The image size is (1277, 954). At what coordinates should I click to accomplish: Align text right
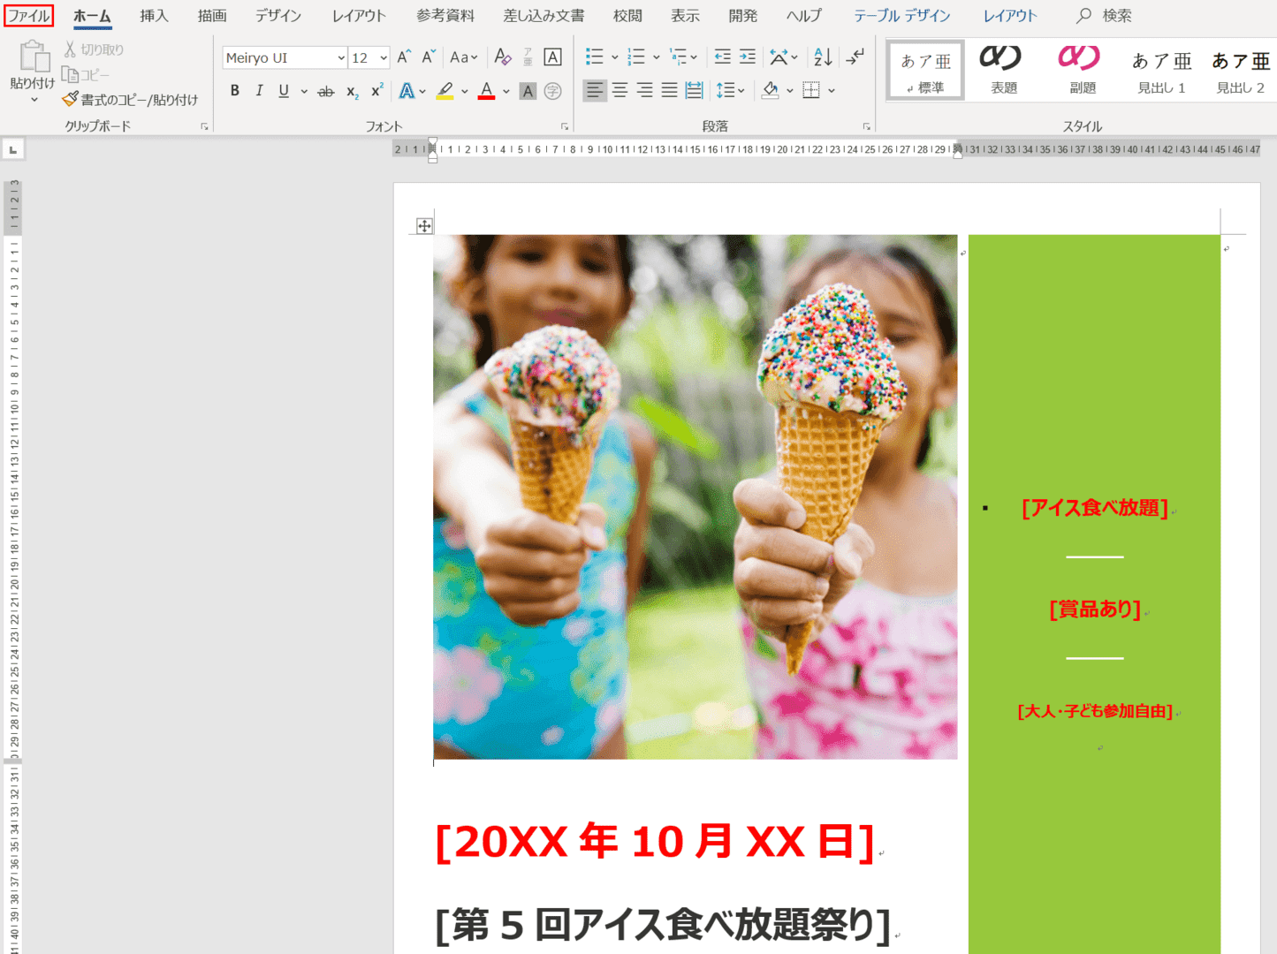pyautogui.click(x=645, y=90)
